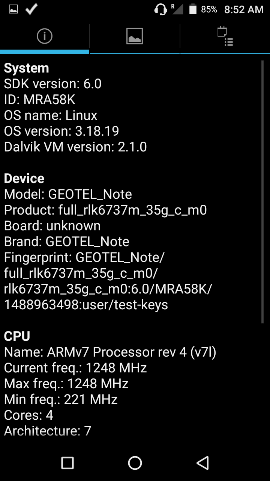Open the info tab icon
This screenshot has height=481, width=270.
[x=45, y=36]
